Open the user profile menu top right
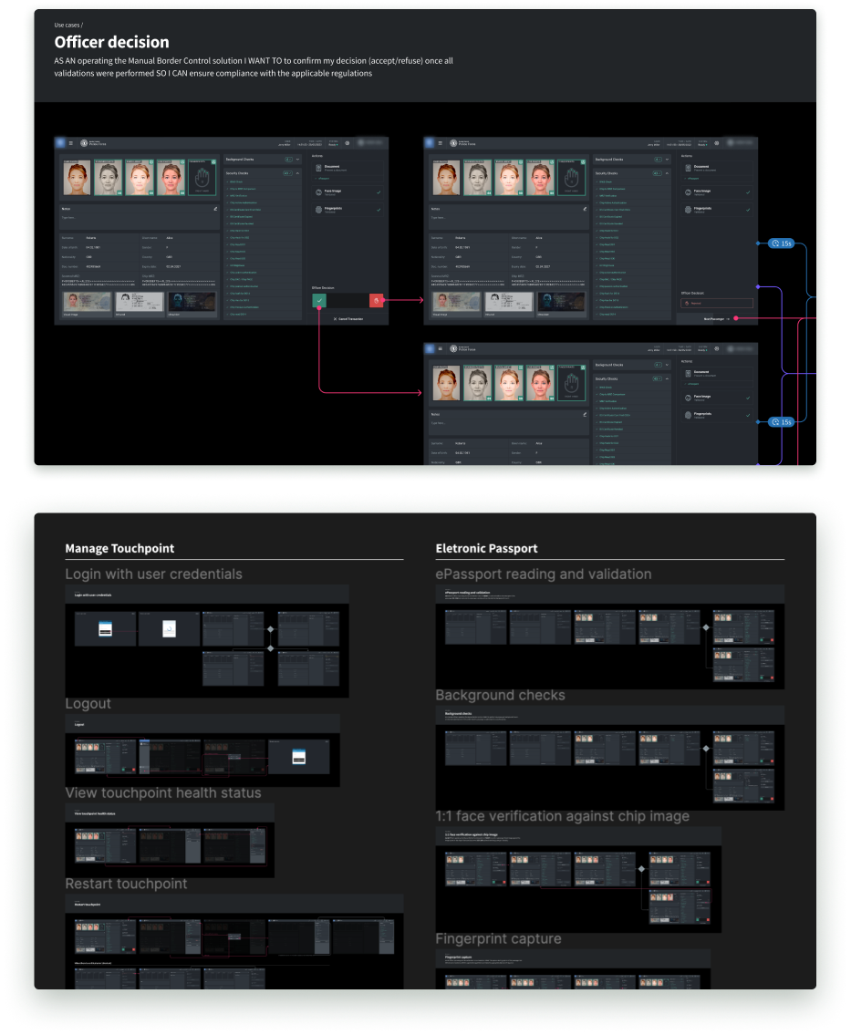This screenshot has width=851, height=1035. (x=370, y=144)
